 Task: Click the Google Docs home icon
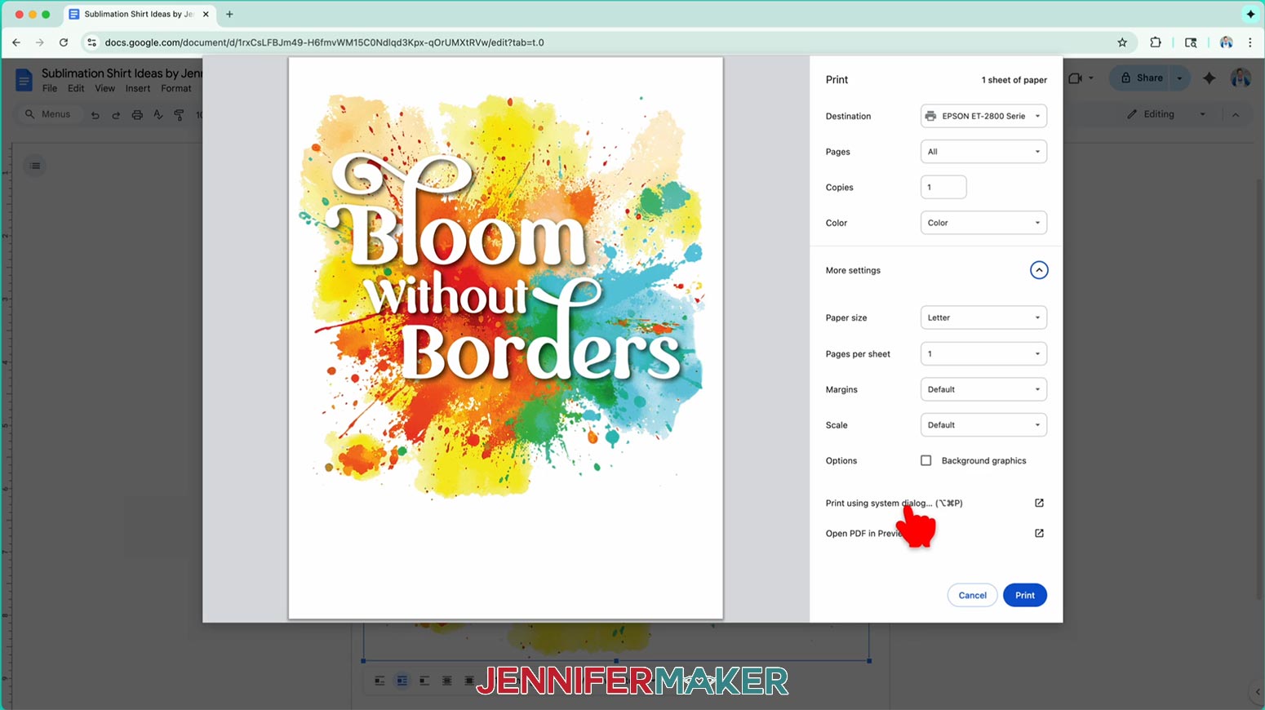(x=24, y=80)
